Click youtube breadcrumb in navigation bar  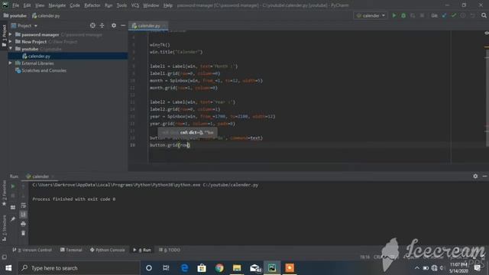tap(15, 15)
